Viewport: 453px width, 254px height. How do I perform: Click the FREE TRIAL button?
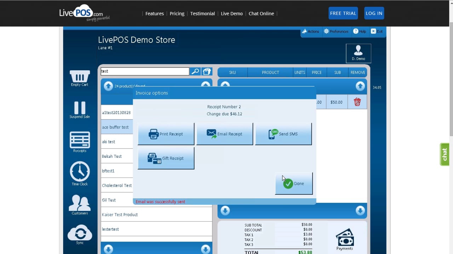[x=343, y=13]
